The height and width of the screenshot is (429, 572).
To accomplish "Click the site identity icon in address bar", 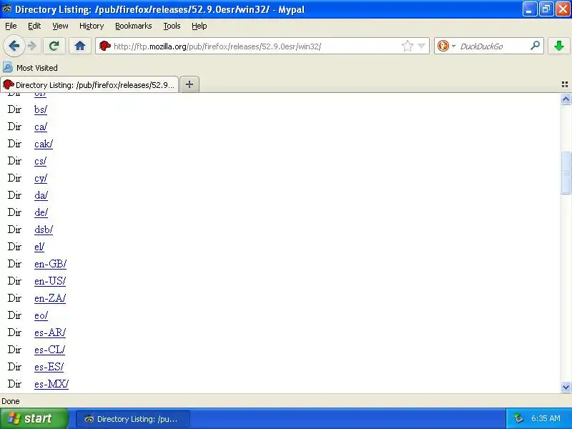I will tap(105, 46).
